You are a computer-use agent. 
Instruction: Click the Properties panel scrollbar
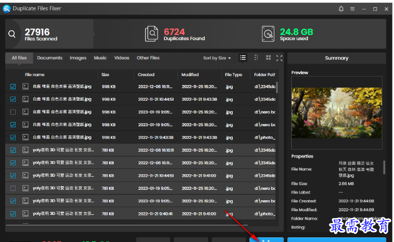point(384,167)
